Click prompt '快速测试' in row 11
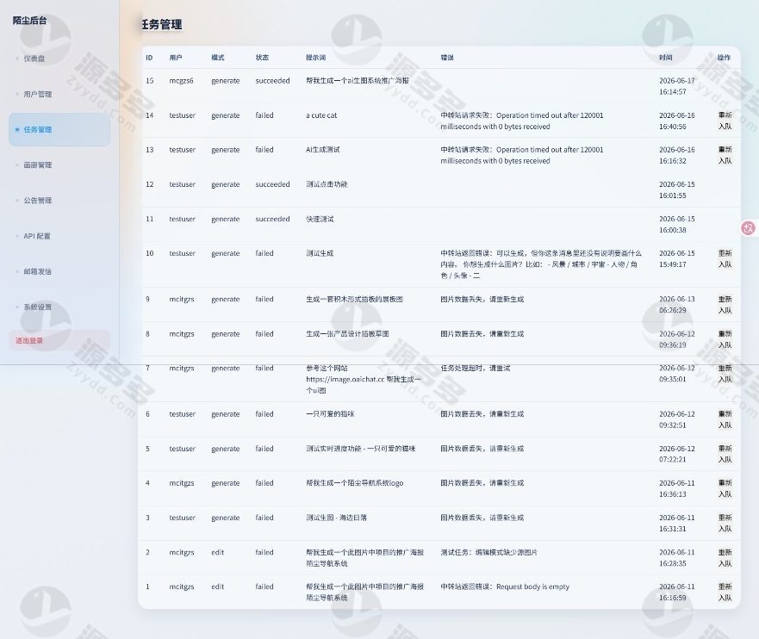The image size is (759, 639). click(x=320, y=219)
